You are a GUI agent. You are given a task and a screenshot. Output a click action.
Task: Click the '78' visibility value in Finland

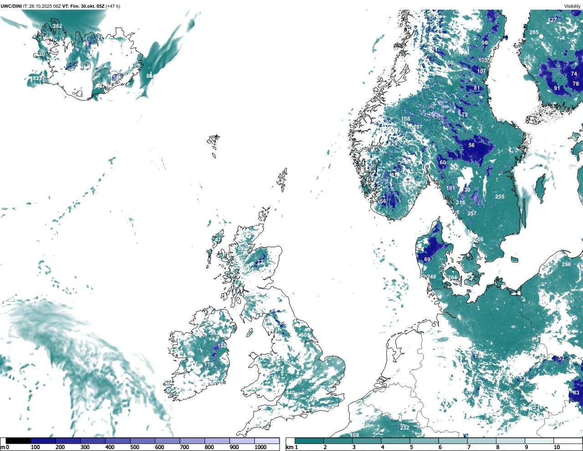576,84
